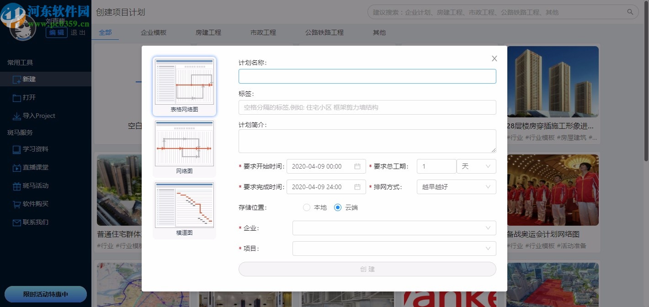Switch to the 市政工程 tab
Screen dimensions: 649x307
point(263,32)
